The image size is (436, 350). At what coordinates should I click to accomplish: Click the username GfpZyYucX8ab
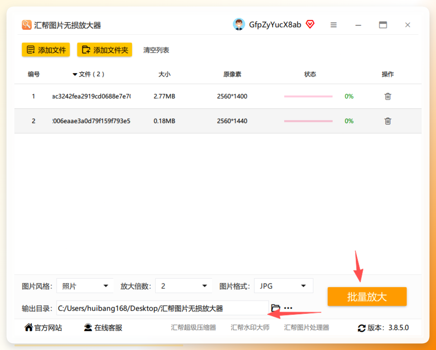[275, 25]
